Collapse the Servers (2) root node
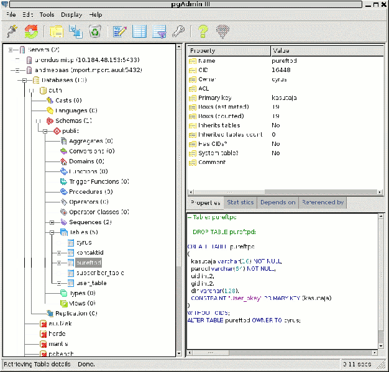 point(11,50)
